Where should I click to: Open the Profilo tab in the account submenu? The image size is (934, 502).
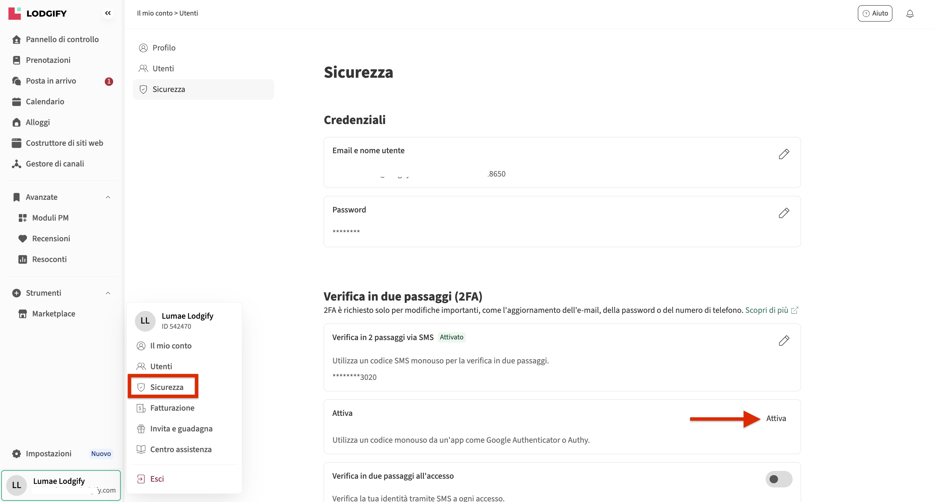(x=163, y=48)
